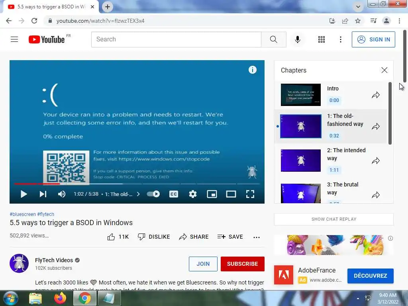Click the Adobe ad DÉCOUVREZ button

click(x=370, y=276)
